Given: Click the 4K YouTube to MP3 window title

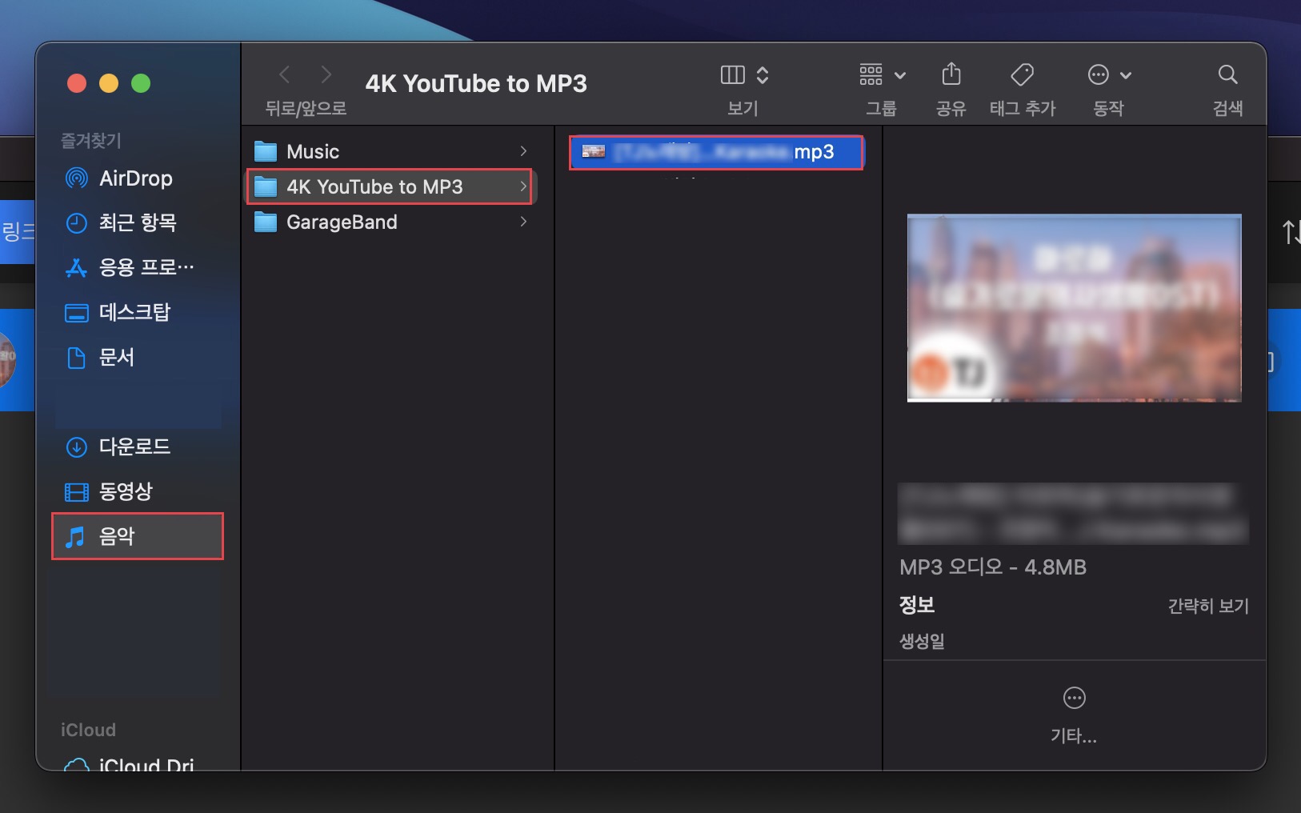Looking at the screenshot, I should (476, 83).
